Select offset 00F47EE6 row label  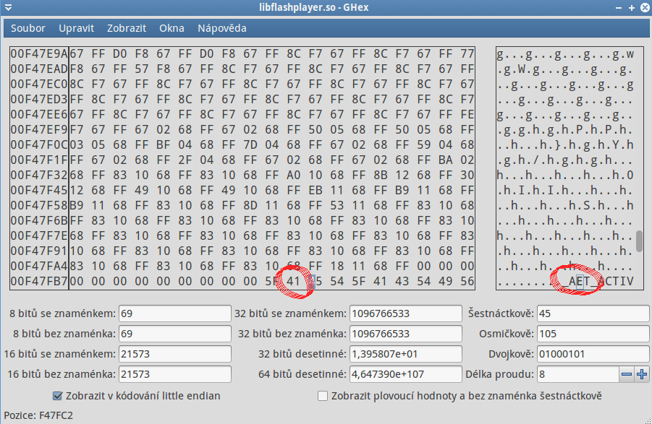pyautogui.click(x=39, y=115)
